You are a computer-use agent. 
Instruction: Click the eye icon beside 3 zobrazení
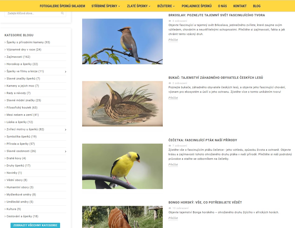(x=170, y=21)
